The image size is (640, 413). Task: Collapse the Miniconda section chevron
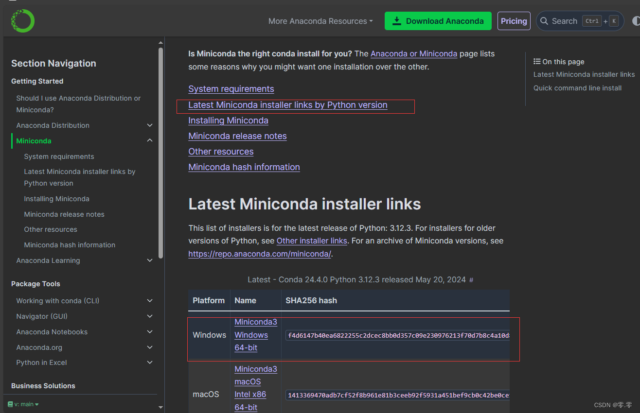[x=150, y=141]
